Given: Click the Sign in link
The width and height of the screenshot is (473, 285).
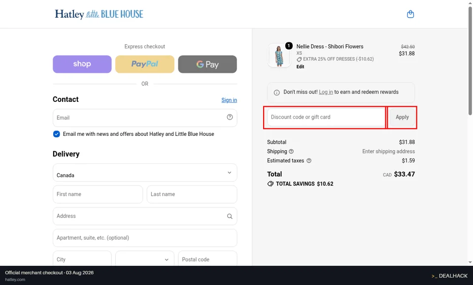Looking at the screenshot, I should point(229,100).
